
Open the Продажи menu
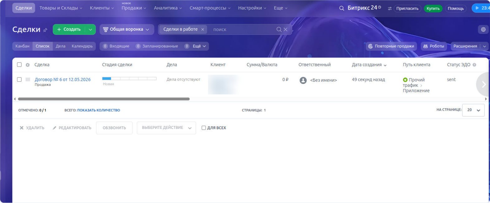134,8
